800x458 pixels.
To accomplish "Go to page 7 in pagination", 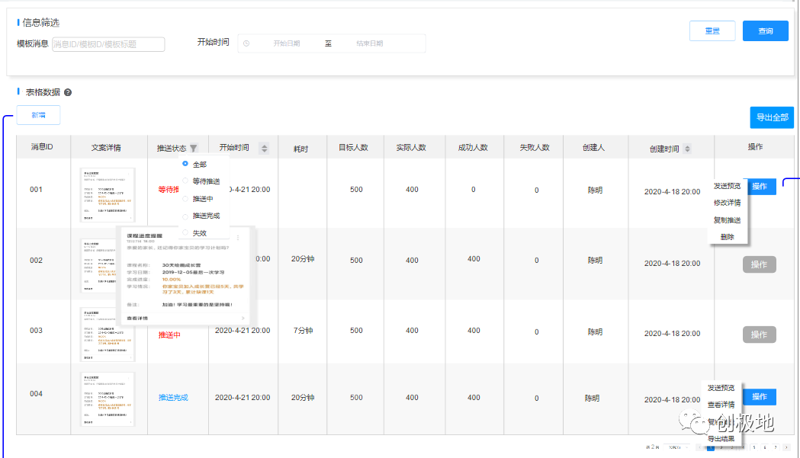I will pyautogui.click(x=776, y=447).
